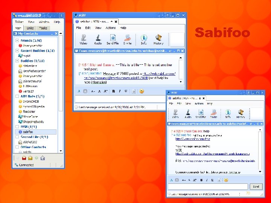Toggle Underline in the front MSN window

(x=212, y=180)
